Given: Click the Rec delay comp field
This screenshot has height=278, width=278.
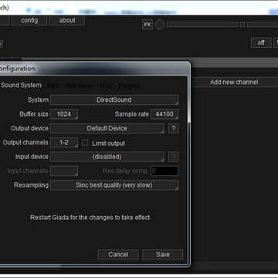Looking at the screenshot, I should click(164, 171).
